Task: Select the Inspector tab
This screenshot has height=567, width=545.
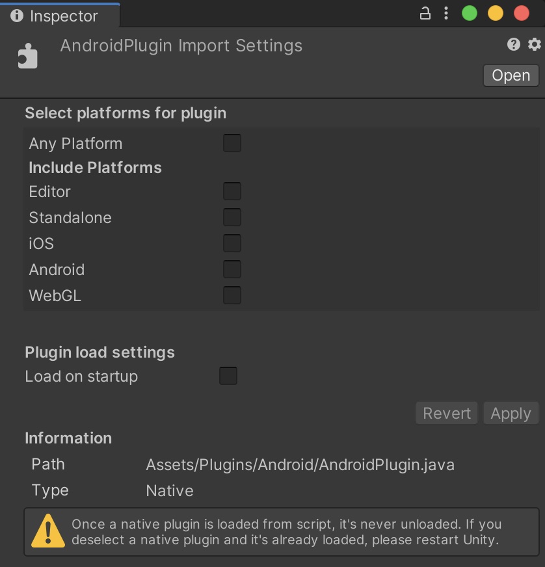Action: click(x=60, y=16)
